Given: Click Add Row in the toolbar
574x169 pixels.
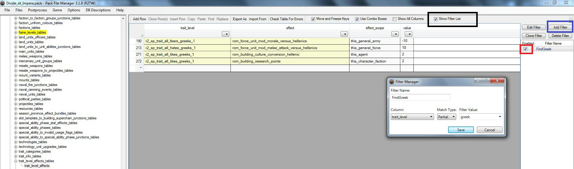Looking at the screenshot, I should (x=139, y=19).
